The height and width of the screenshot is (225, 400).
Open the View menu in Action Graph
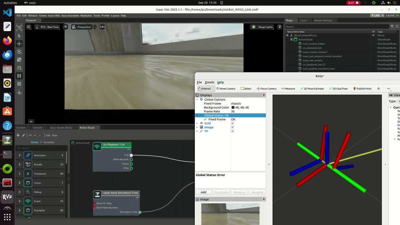click(x=54, y=135)
